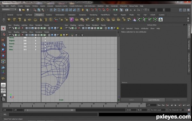Create a polygon torus from the shelf
This screenshot has height=121, width=192.
(x=35, y=20)
